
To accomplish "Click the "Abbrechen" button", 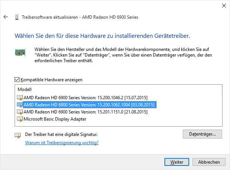I will [x=209, y=162].
